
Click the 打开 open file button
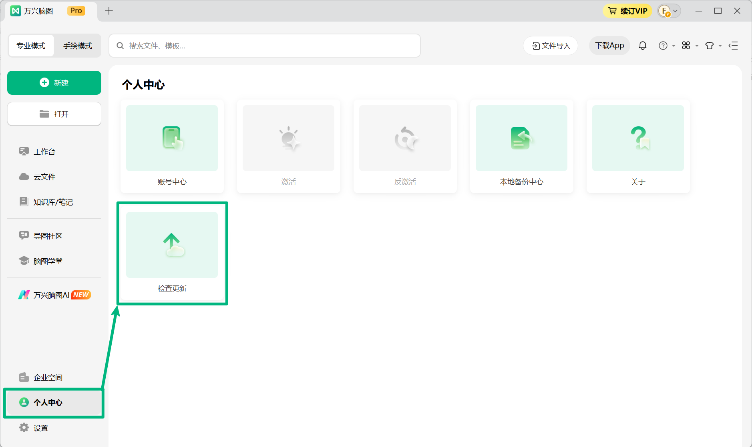point(54,114)
